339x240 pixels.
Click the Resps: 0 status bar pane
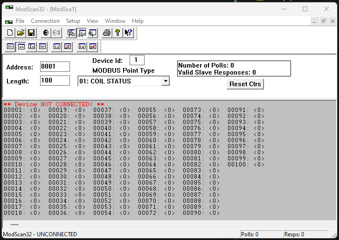(x=306, y=234)
